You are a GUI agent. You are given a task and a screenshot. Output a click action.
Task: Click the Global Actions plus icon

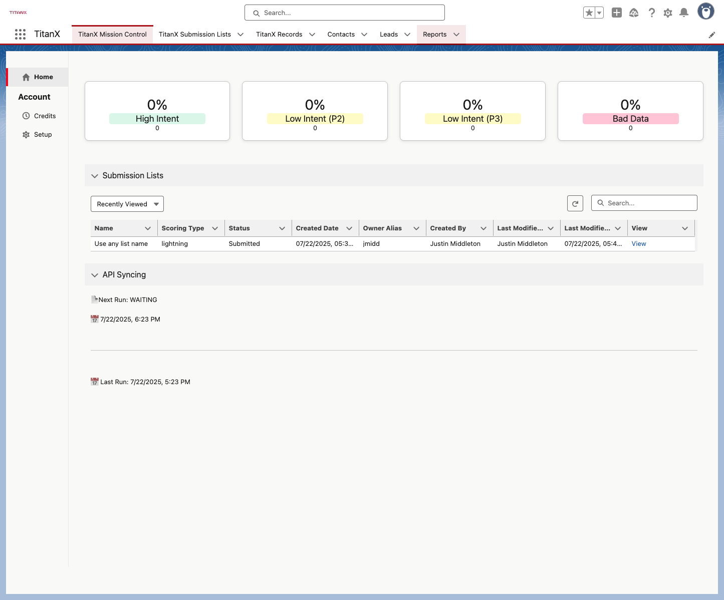pos(617,13)
